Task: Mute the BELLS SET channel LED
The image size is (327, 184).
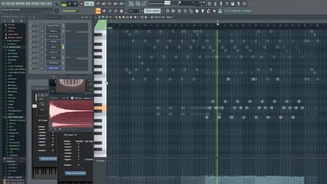Action: (x=31, y=68)
